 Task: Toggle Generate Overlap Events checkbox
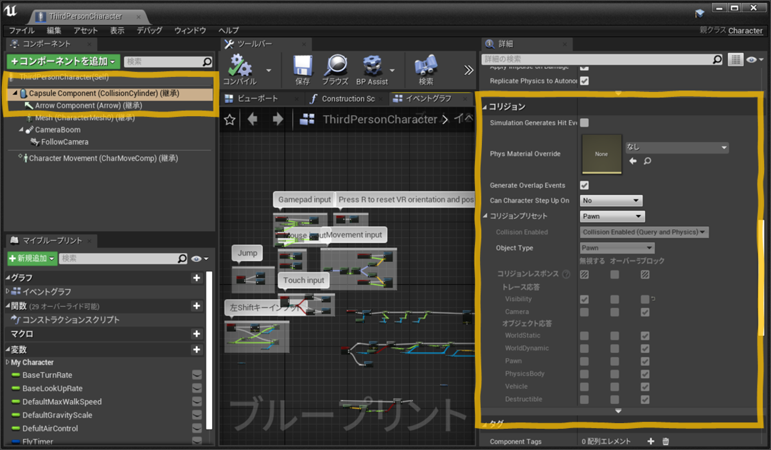(584, 186)
